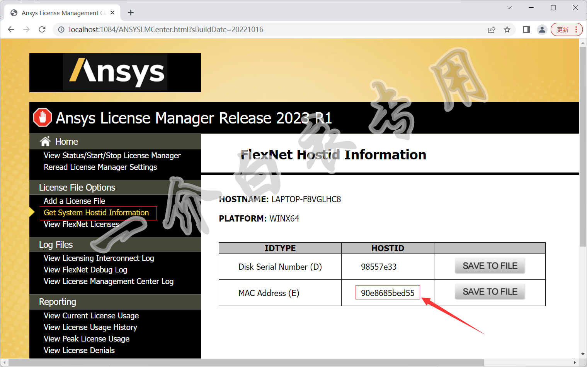This screenshot has height=367, width=587.
Task: Bookmark this page with the star icon
Action: (x=507, y=30)
